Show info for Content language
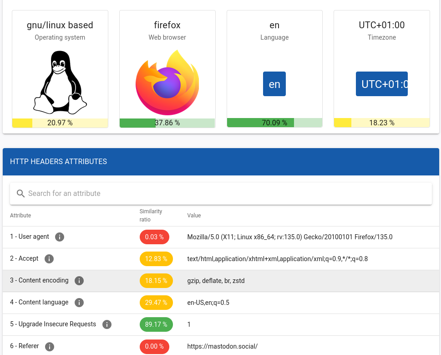This screenshot has width=441, height=355. pos(79,303)
